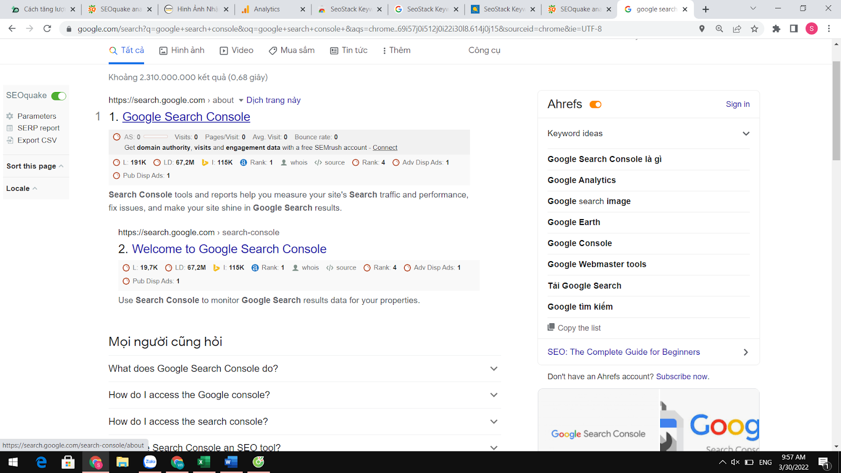Screen dimensions: 841x473
Task: Open the Google Search Console thumbnail image
Action: pyautogui.click(x=598, y=420)
